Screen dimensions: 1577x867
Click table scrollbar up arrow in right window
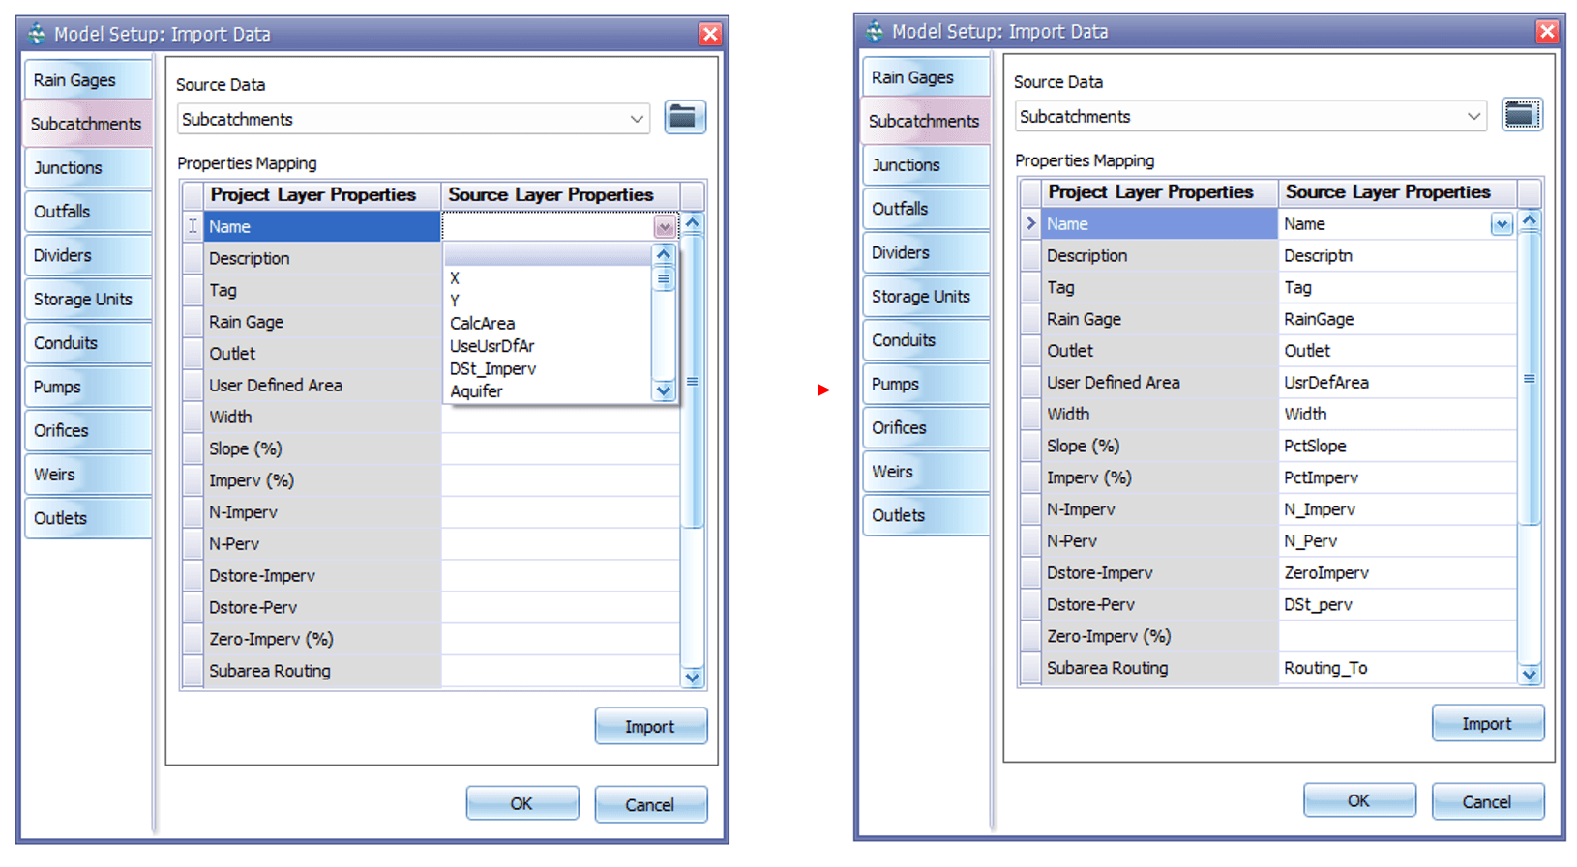(1530, 219)
